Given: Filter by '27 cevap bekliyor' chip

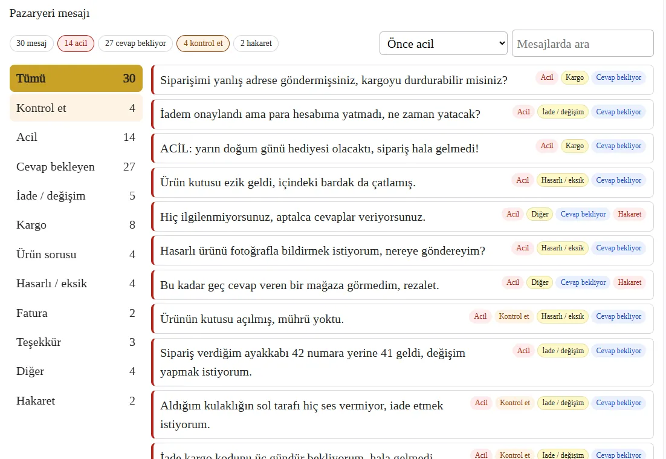Looking at the screenshot, I should pos(135,44).
